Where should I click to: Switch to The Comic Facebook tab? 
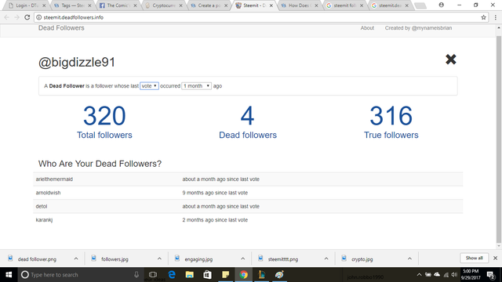(x=118, y=5)
